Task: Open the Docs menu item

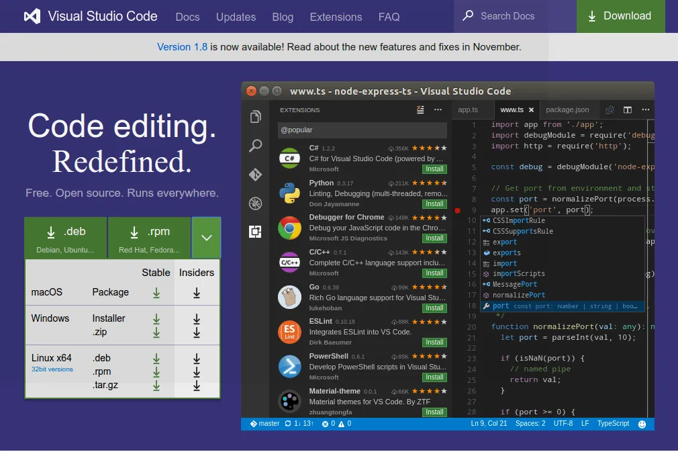Action: (x=187, y=17)
